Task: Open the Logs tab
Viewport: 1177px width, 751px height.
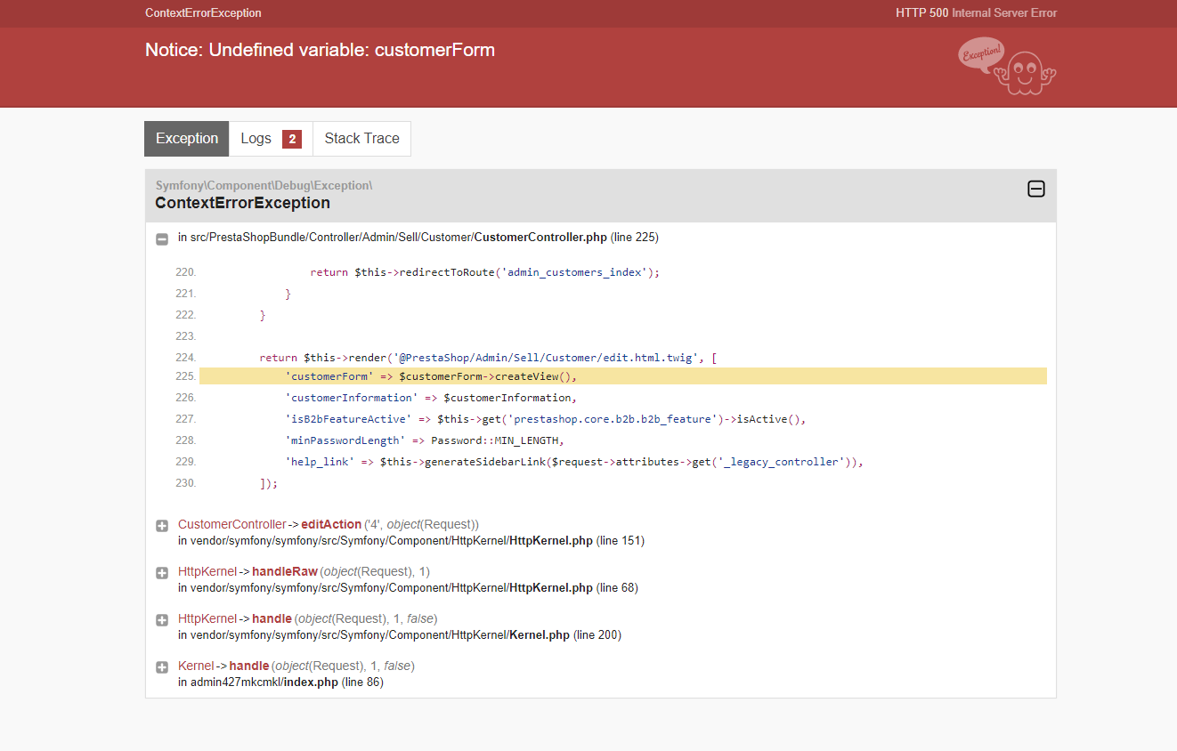Action: coord(256,139)
